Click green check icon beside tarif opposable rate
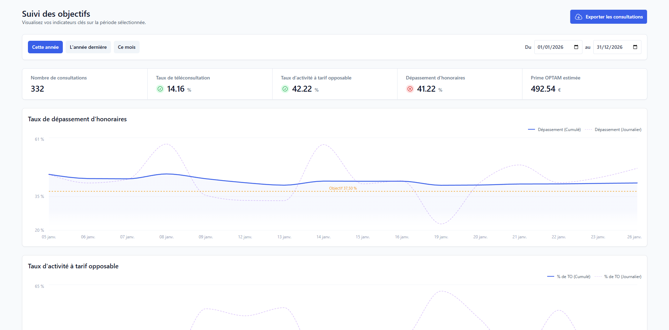Viewport: 669px width, 330px height. coord(285,89)
